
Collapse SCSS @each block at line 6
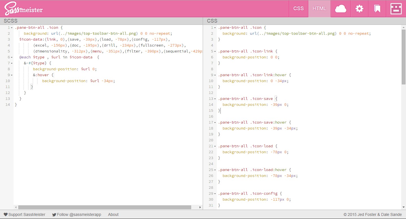pyautogui.click(x=12, y=57)
